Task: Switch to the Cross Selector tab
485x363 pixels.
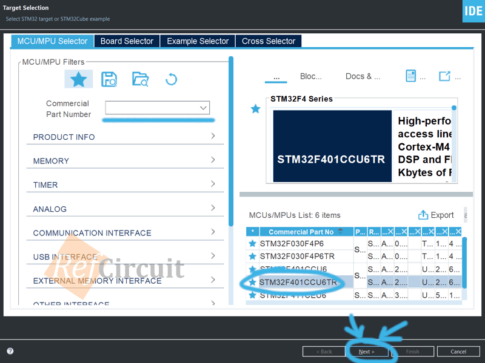Action: click(269, 41)
